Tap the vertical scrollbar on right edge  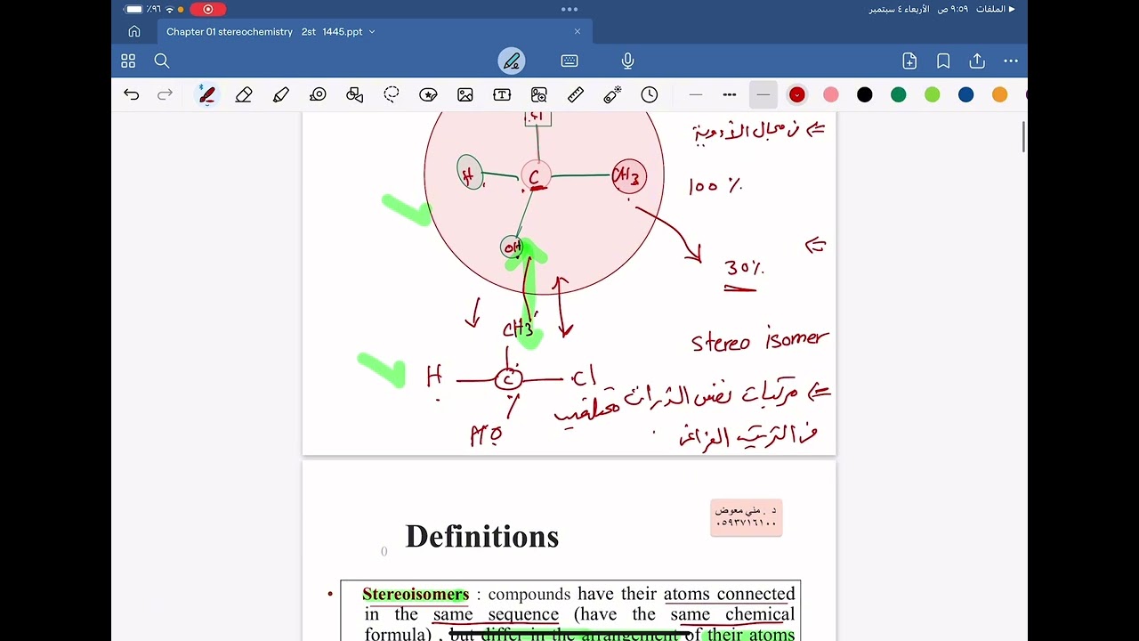(1023, 136)
